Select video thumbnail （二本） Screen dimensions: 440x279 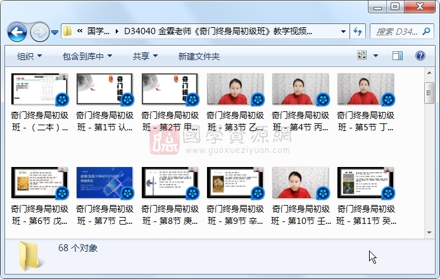tap(39, 89)
